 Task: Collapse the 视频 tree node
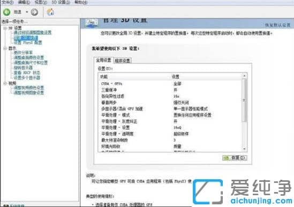tap(5, 83)
